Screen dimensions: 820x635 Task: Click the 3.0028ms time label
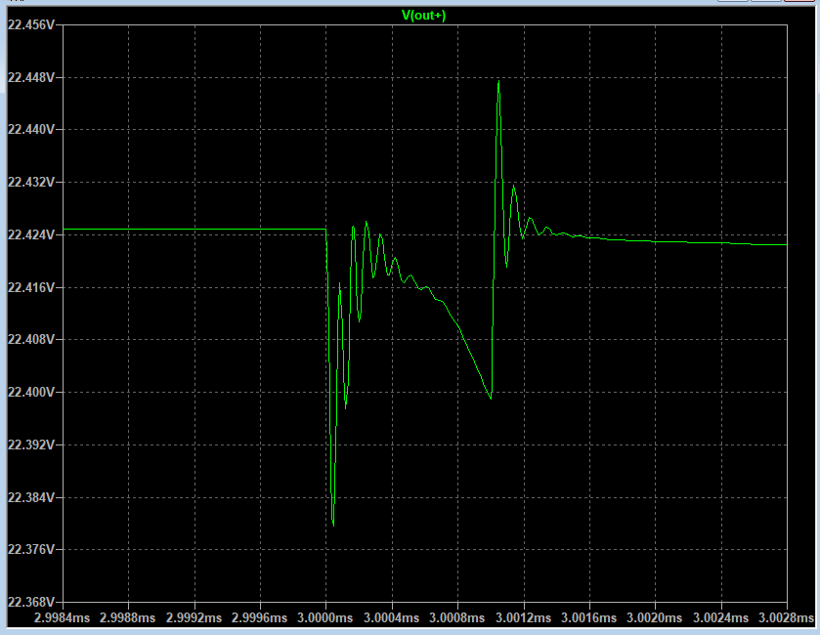[x=786, y=617]
